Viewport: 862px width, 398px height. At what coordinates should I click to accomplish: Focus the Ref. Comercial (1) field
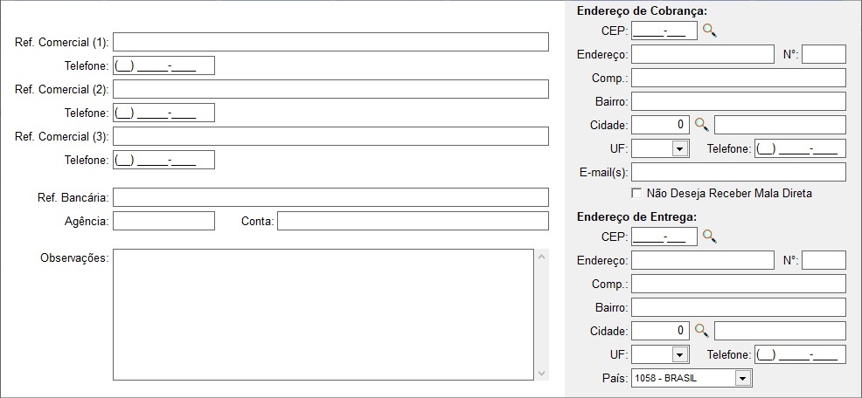(330, 42)
